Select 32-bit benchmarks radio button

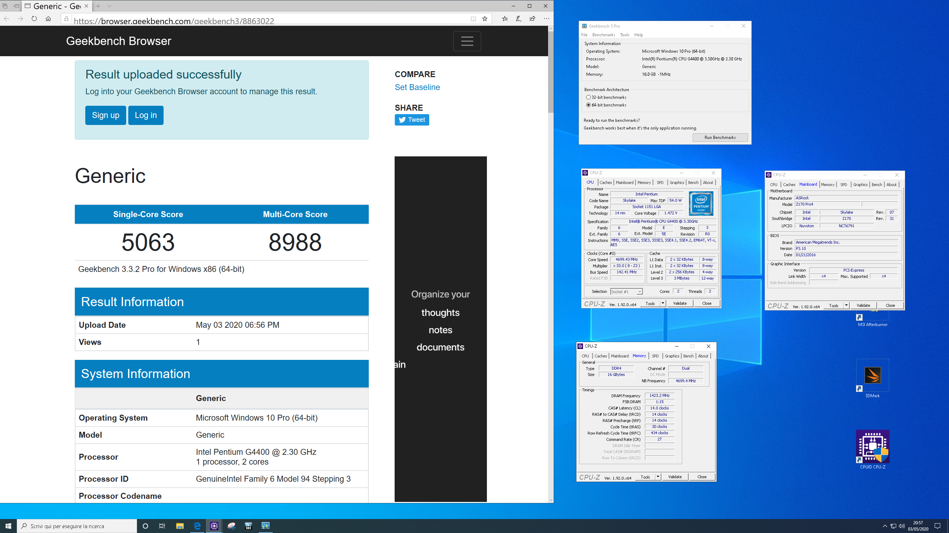coord(588,97)
